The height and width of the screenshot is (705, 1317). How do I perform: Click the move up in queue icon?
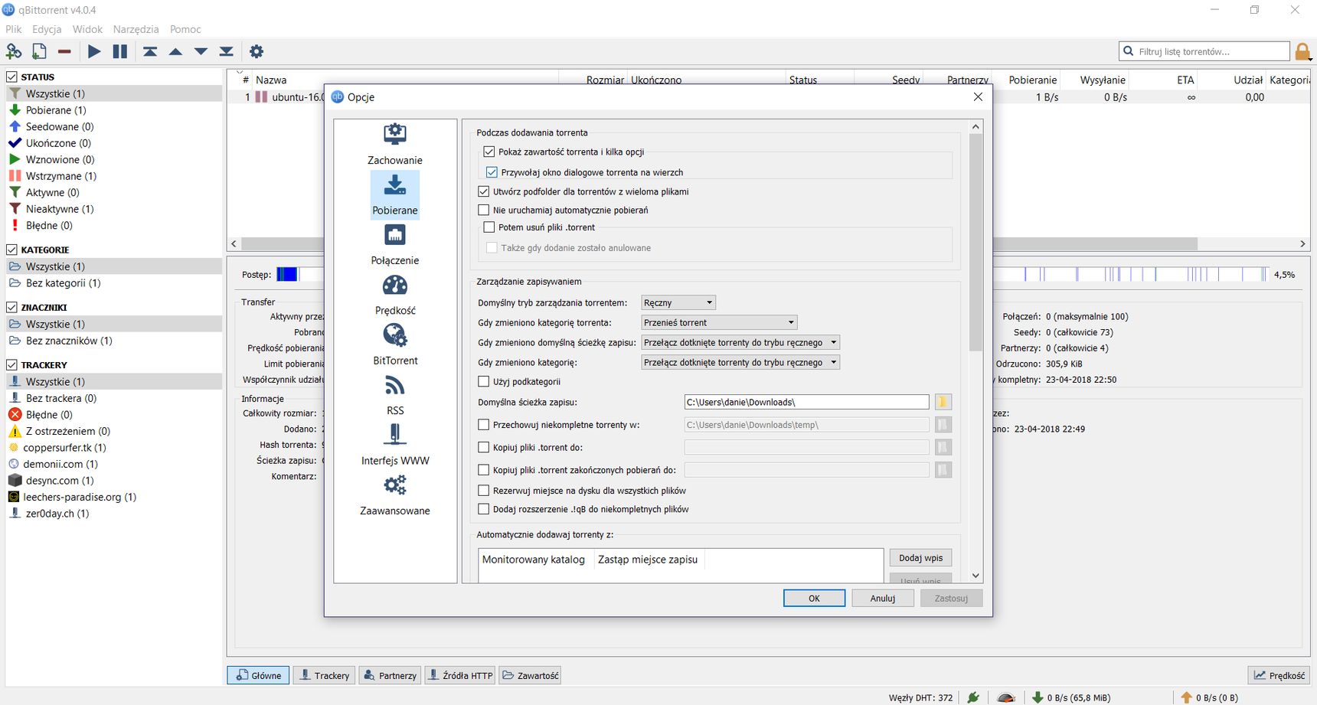coord(175,51)
